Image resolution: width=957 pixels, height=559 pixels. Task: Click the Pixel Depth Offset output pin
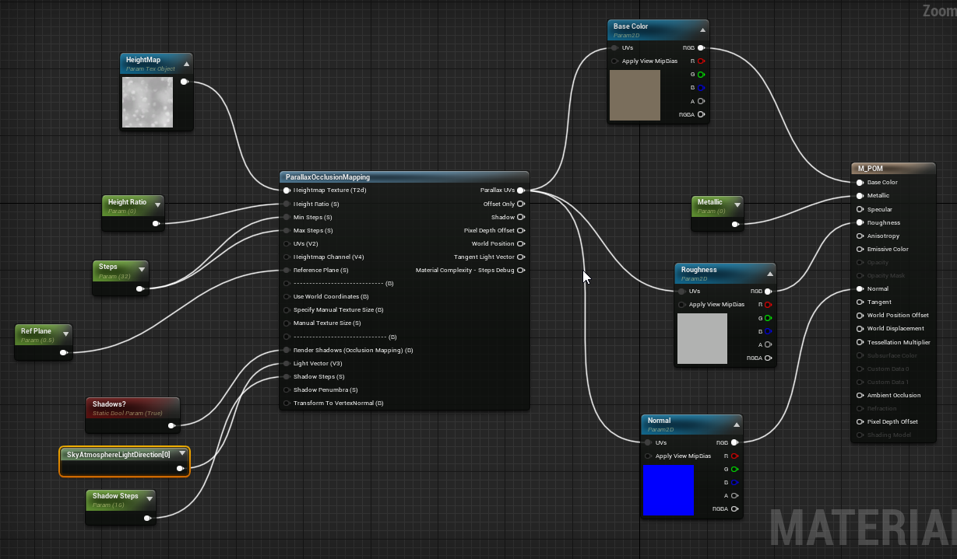click(x=520, y=230)
